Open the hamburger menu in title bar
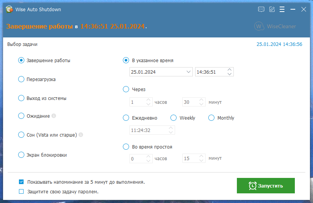 pos(282,9)
